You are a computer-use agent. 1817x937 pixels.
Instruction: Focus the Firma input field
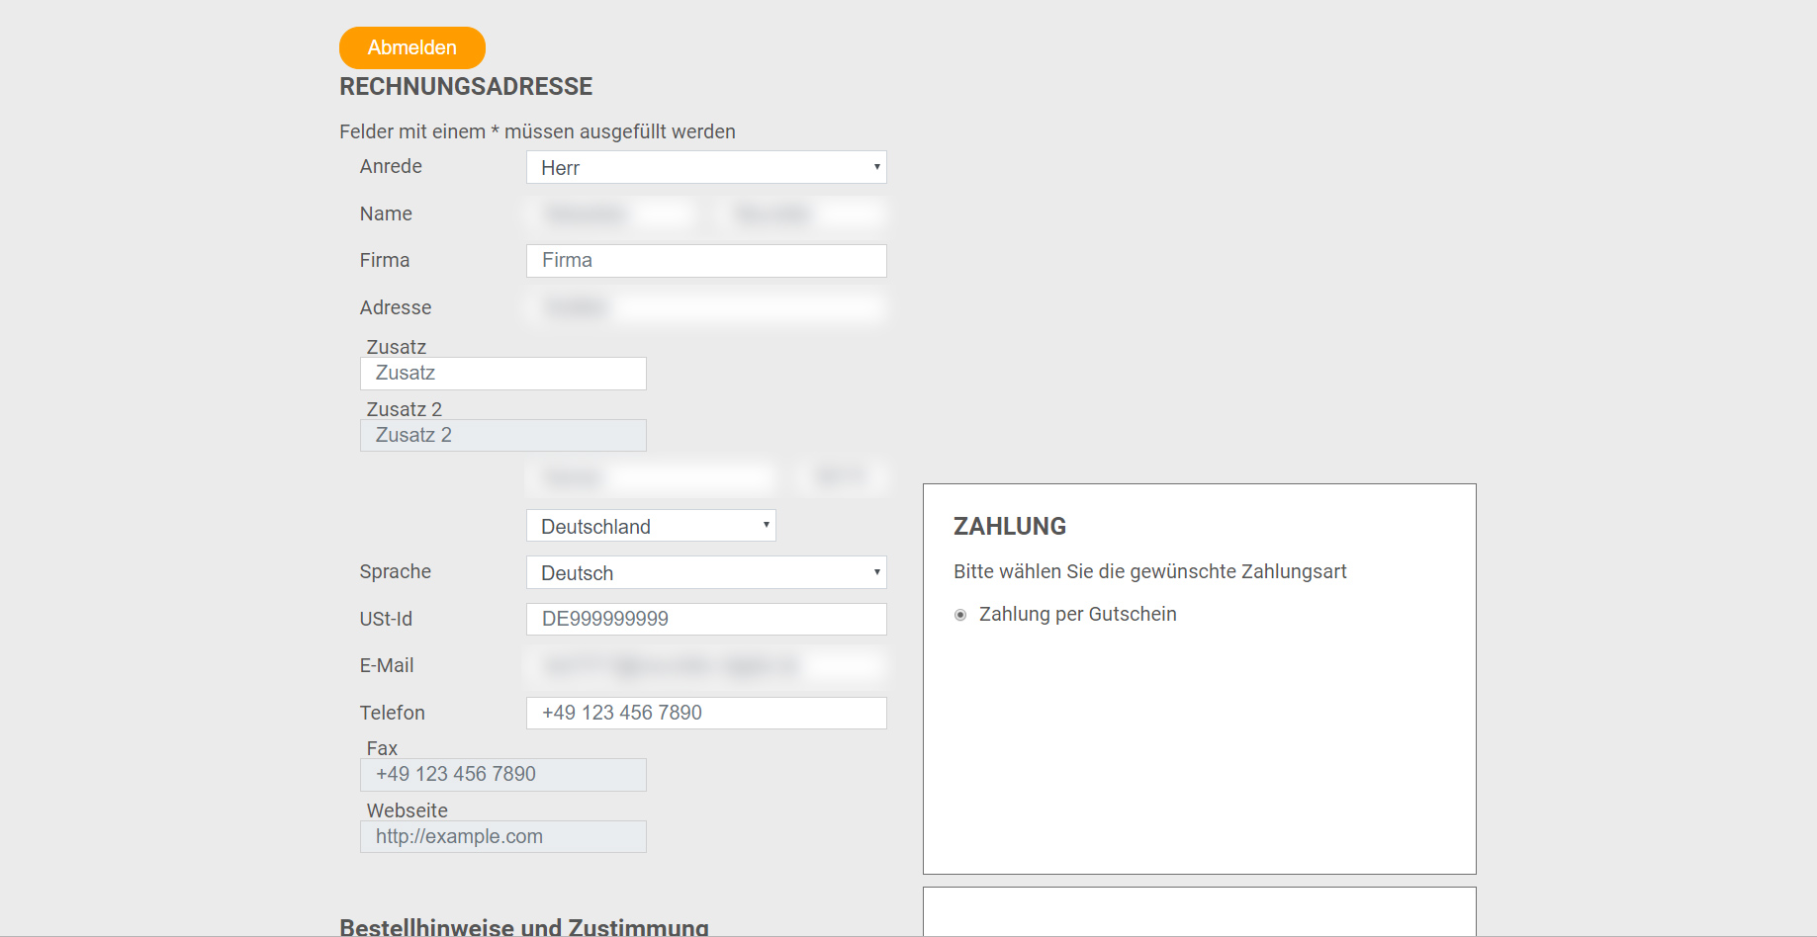point(705,261)
